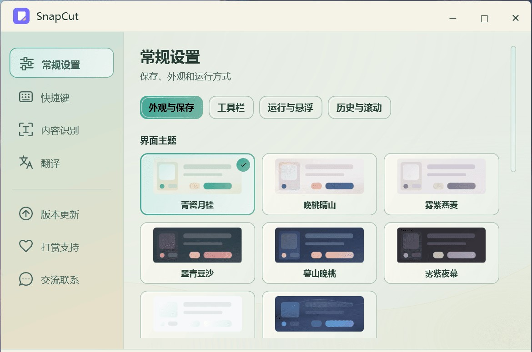532x352 pixels.
Task: Select the text recognition icon for 内容识别
Action: point(26,129)
